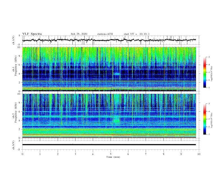Click the ch.1 colorbar 'log(PSD)(V²/Hz)' label
The image size is (224, 173).
(212, 73)
